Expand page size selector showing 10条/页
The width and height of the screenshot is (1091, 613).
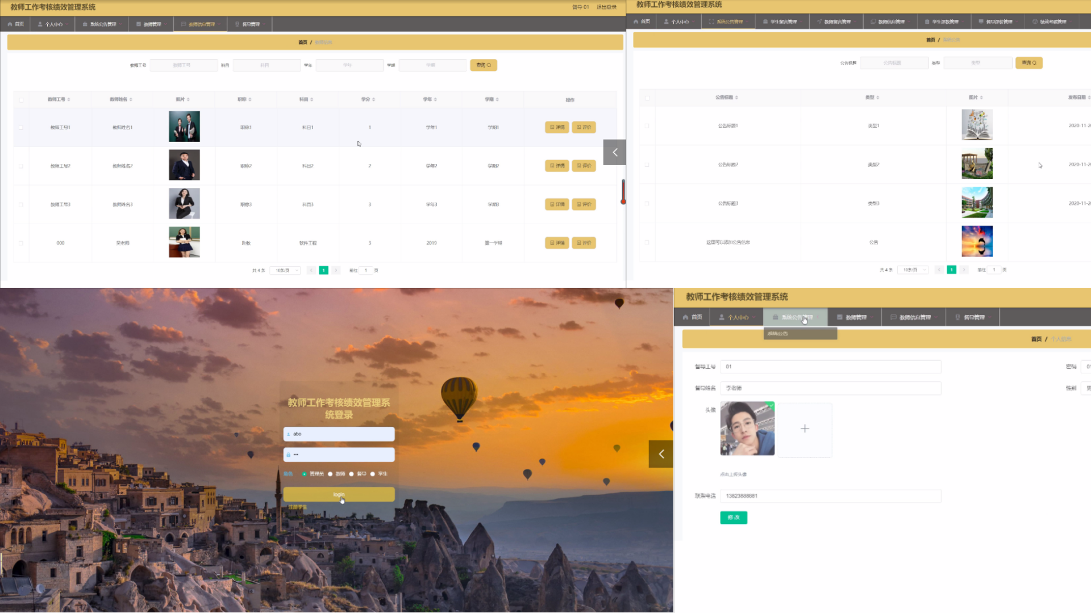pos(286,270)
